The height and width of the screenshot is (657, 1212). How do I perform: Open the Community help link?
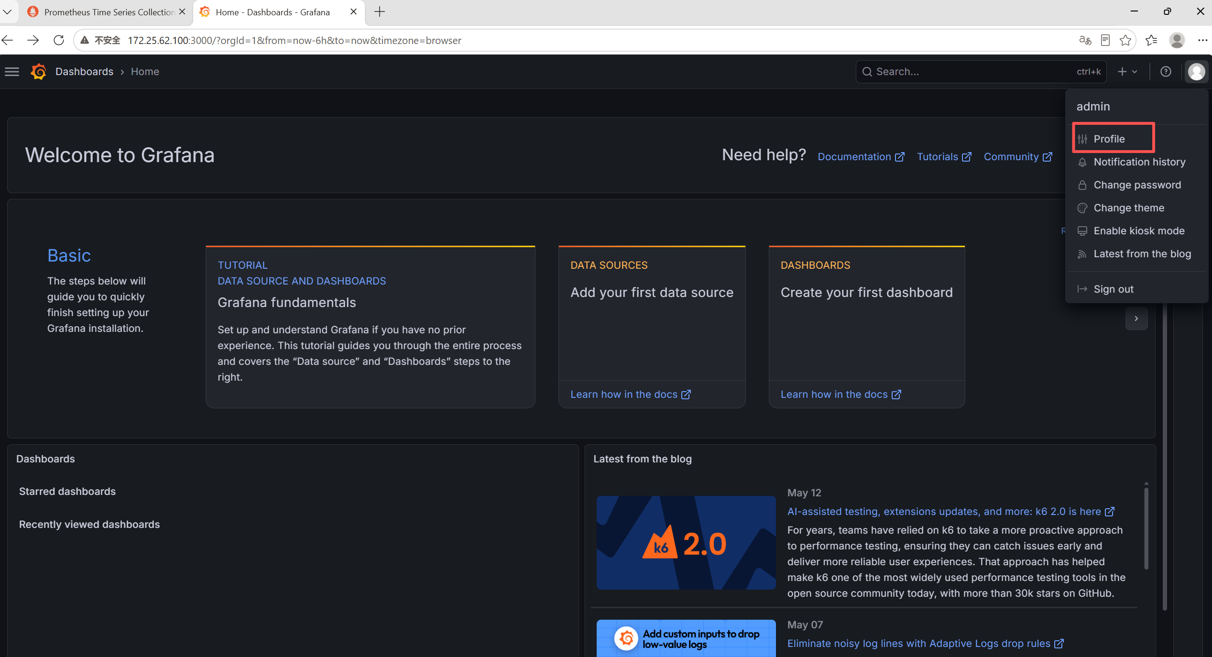coord(1018,157)
